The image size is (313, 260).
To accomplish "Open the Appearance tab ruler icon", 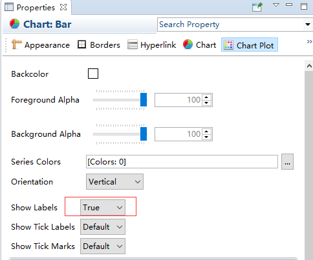I will (x=16, y=45).
